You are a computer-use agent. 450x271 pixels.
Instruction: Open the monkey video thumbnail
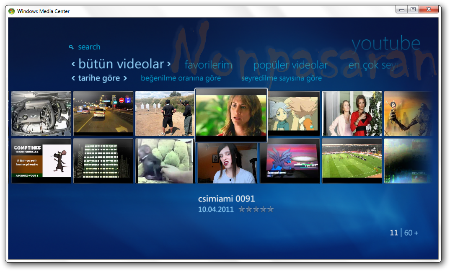[x=166, y=161]
